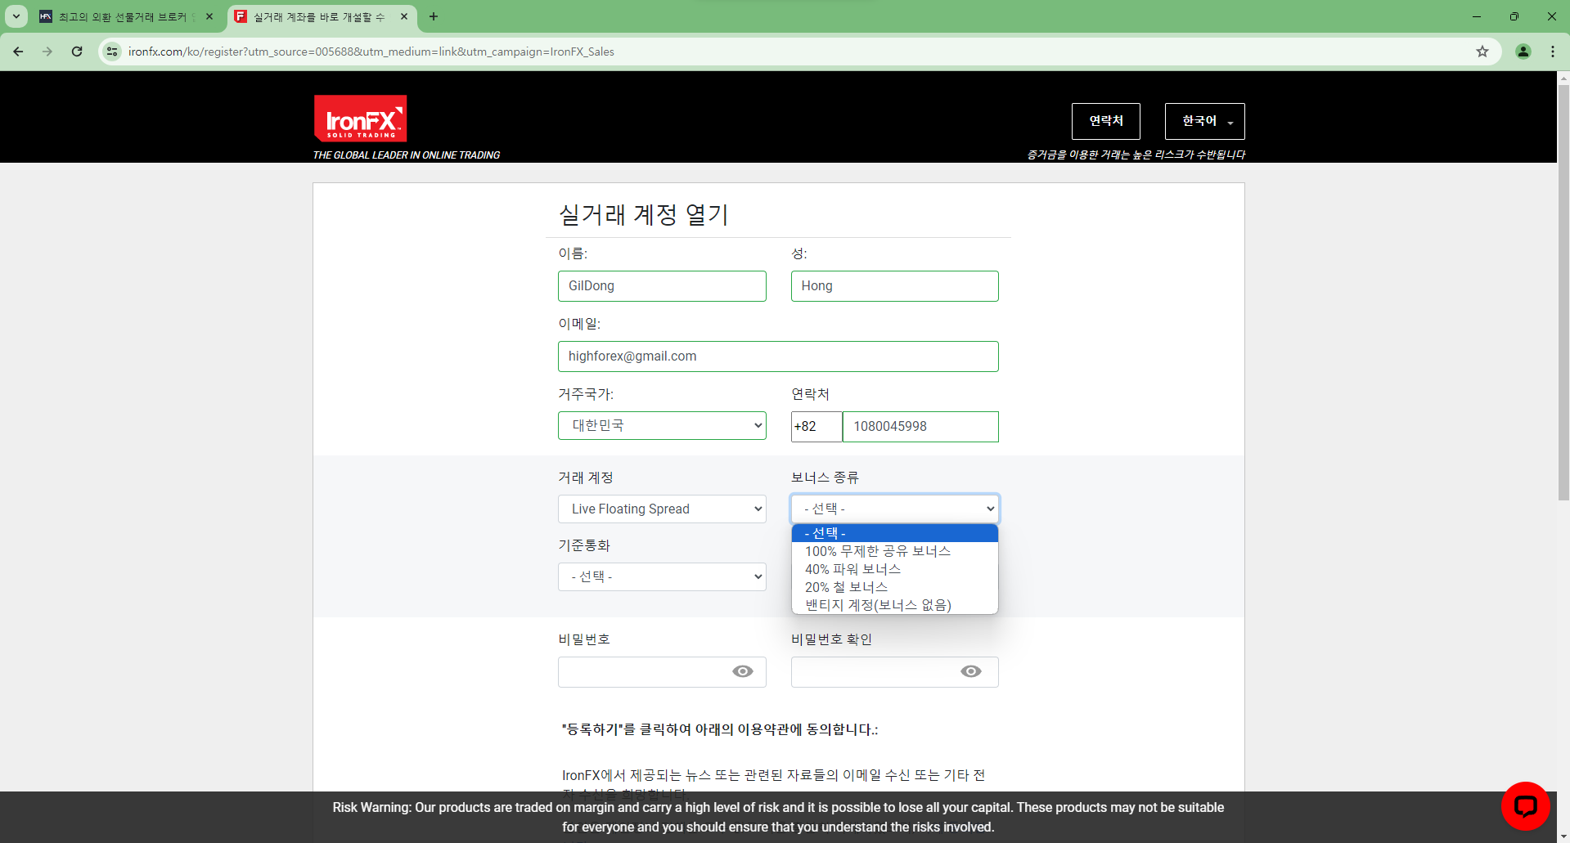
Task: Open site information in the address bar
Action: (x=111, y=51)
